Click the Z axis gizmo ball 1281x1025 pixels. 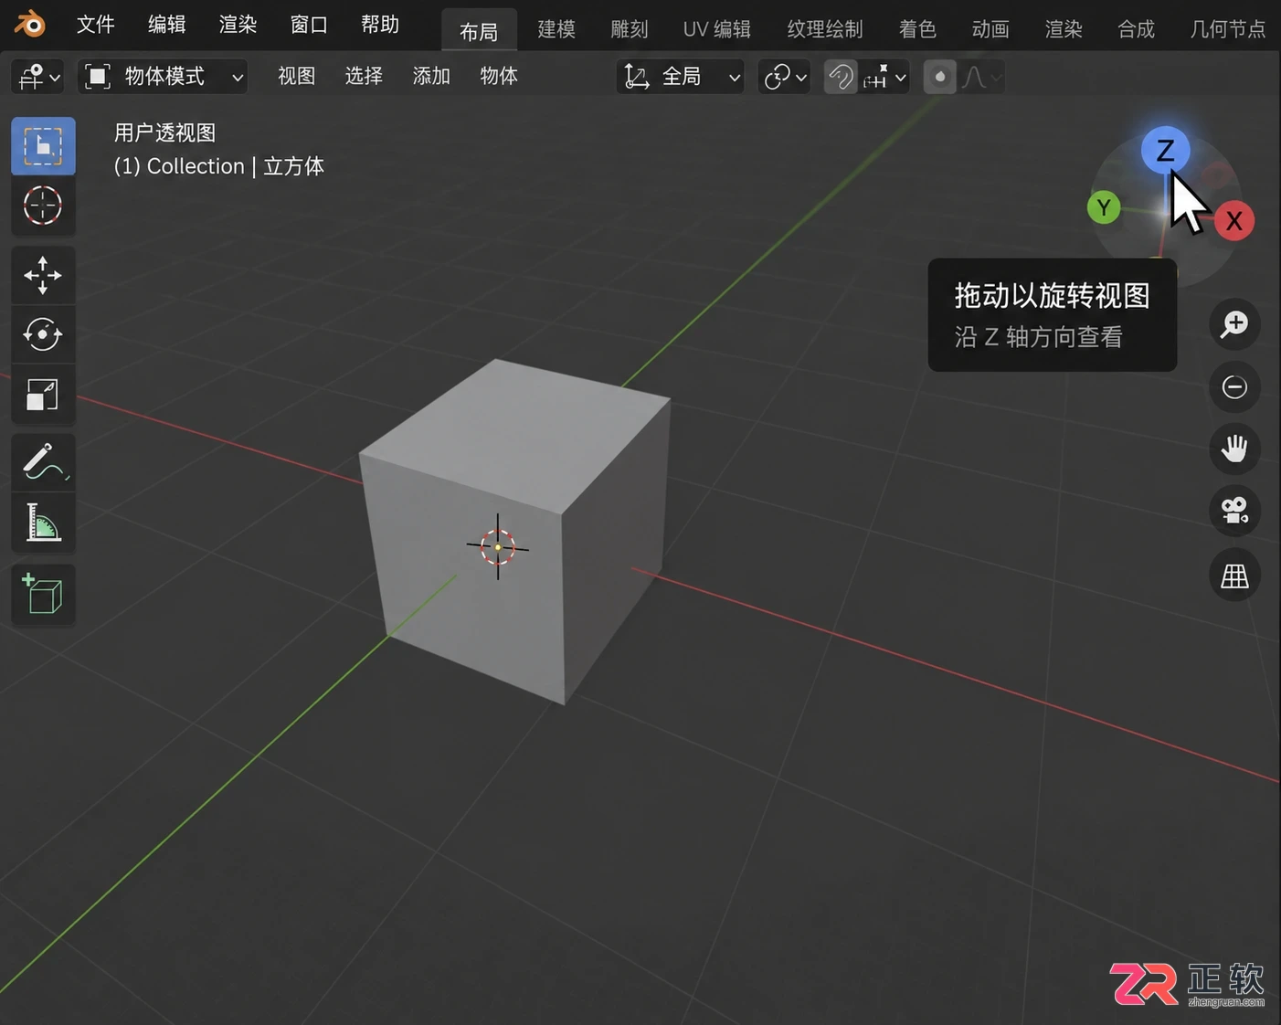(1165, 150)
